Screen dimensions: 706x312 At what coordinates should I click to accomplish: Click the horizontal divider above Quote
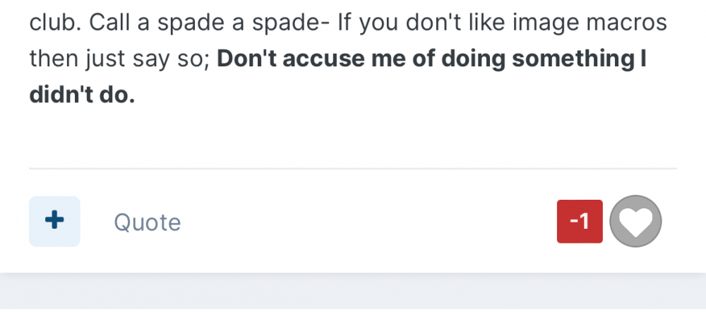(353, 169)
